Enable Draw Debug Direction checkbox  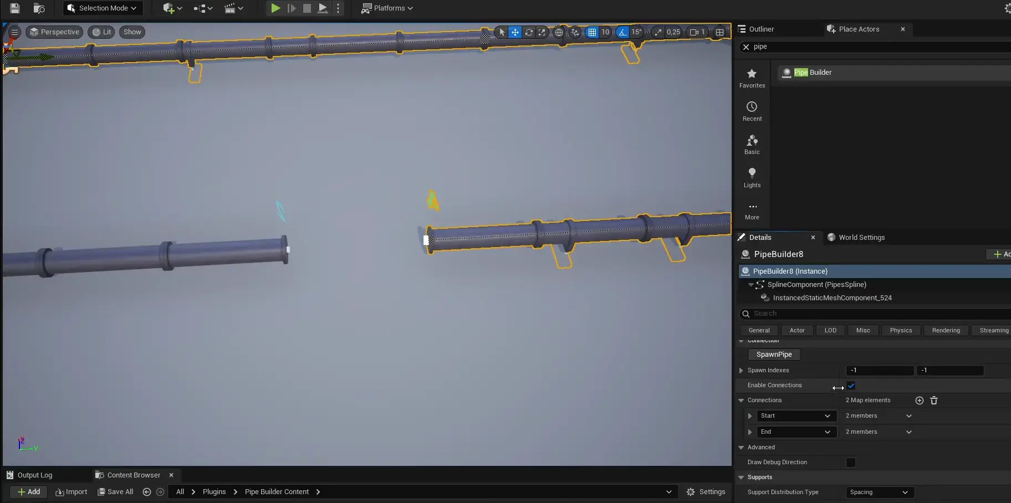click(x=851, y=463)
